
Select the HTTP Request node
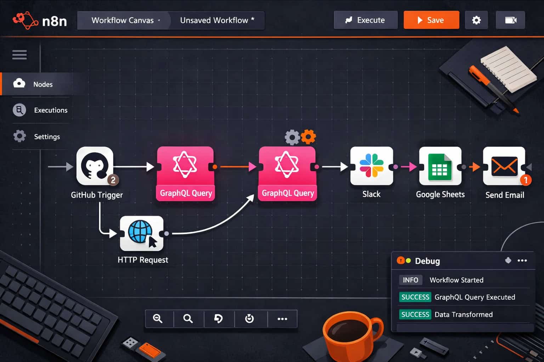(x=142, y=233)
